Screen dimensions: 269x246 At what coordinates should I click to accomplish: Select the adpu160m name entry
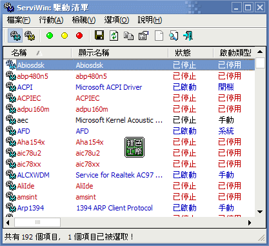[x=33, y=109]
